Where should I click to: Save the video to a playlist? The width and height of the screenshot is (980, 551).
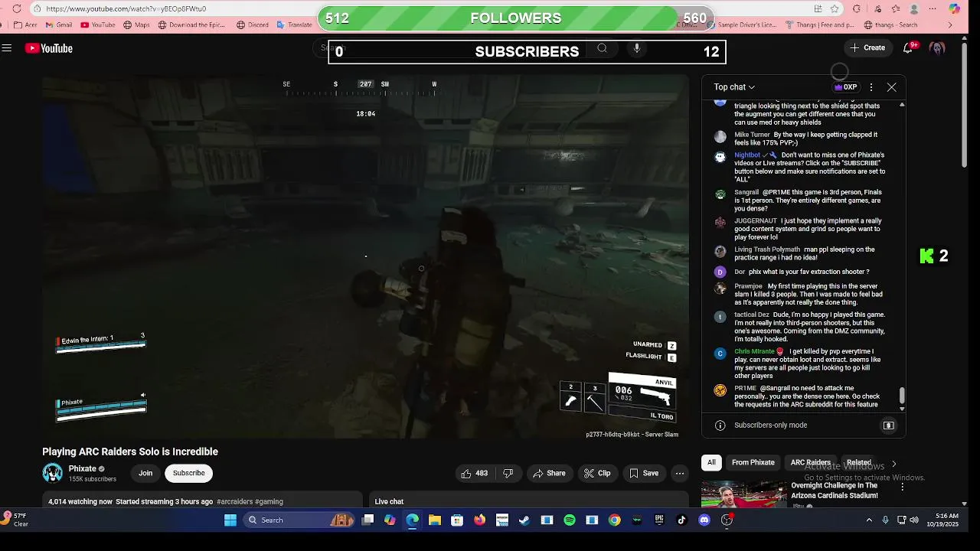pos(643,473)
